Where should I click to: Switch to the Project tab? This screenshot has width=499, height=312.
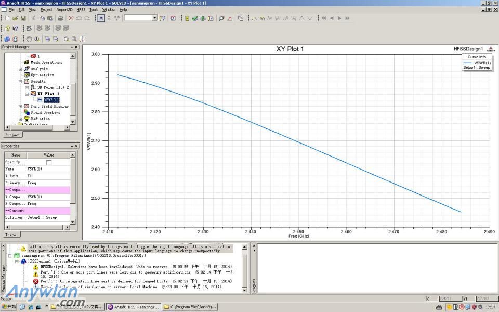(x=12, y=135)
